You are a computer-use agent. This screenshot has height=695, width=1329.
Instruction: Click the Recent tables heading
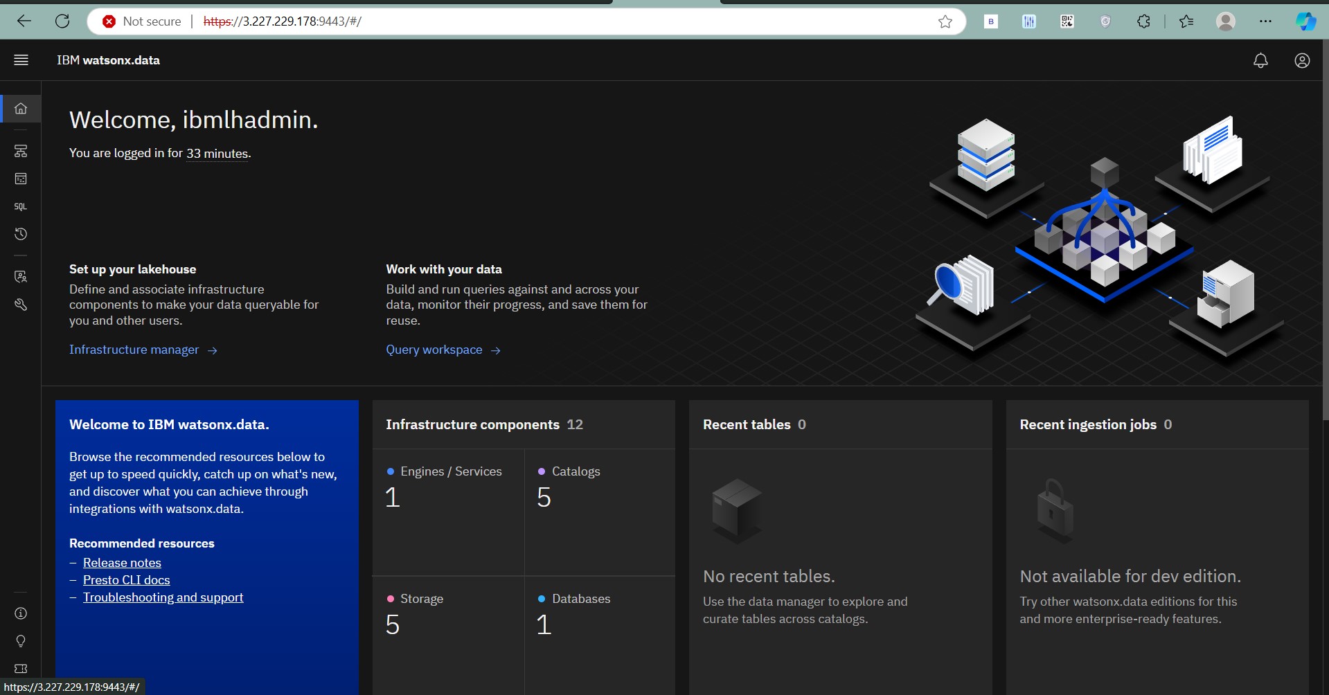coord(747,424)
